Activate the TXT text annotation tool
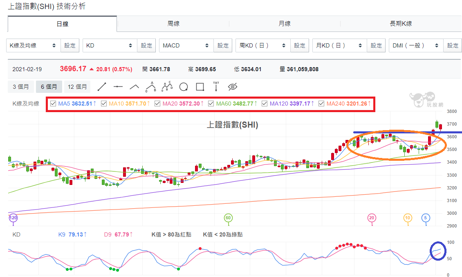The height and width of the screenshot is (277, 462). click(x=216, y=86)
